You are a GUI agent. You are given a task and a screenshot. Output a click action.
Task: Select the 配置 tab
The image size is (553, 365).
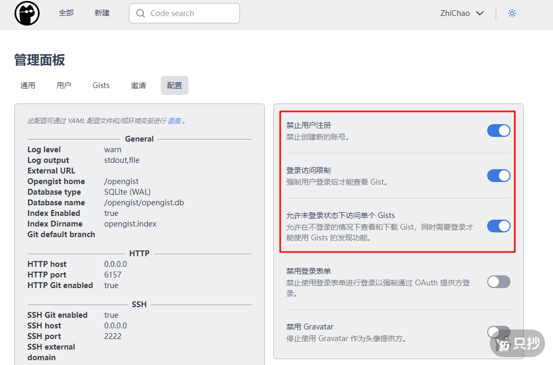(x=174, y=85)
